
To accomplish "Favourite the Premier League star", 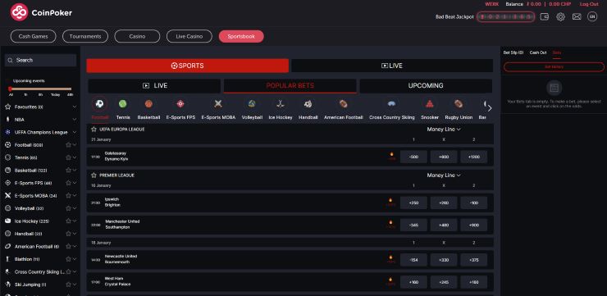I will tap(94, 175).
